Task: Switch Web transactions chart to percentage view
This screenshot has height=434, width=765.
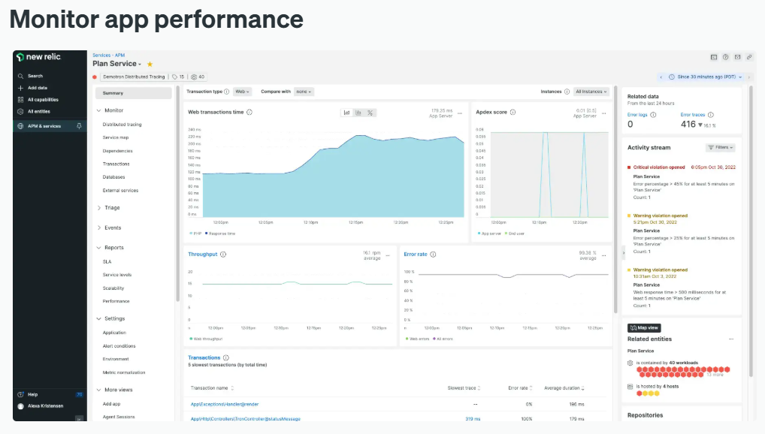Action: [370, 113]
